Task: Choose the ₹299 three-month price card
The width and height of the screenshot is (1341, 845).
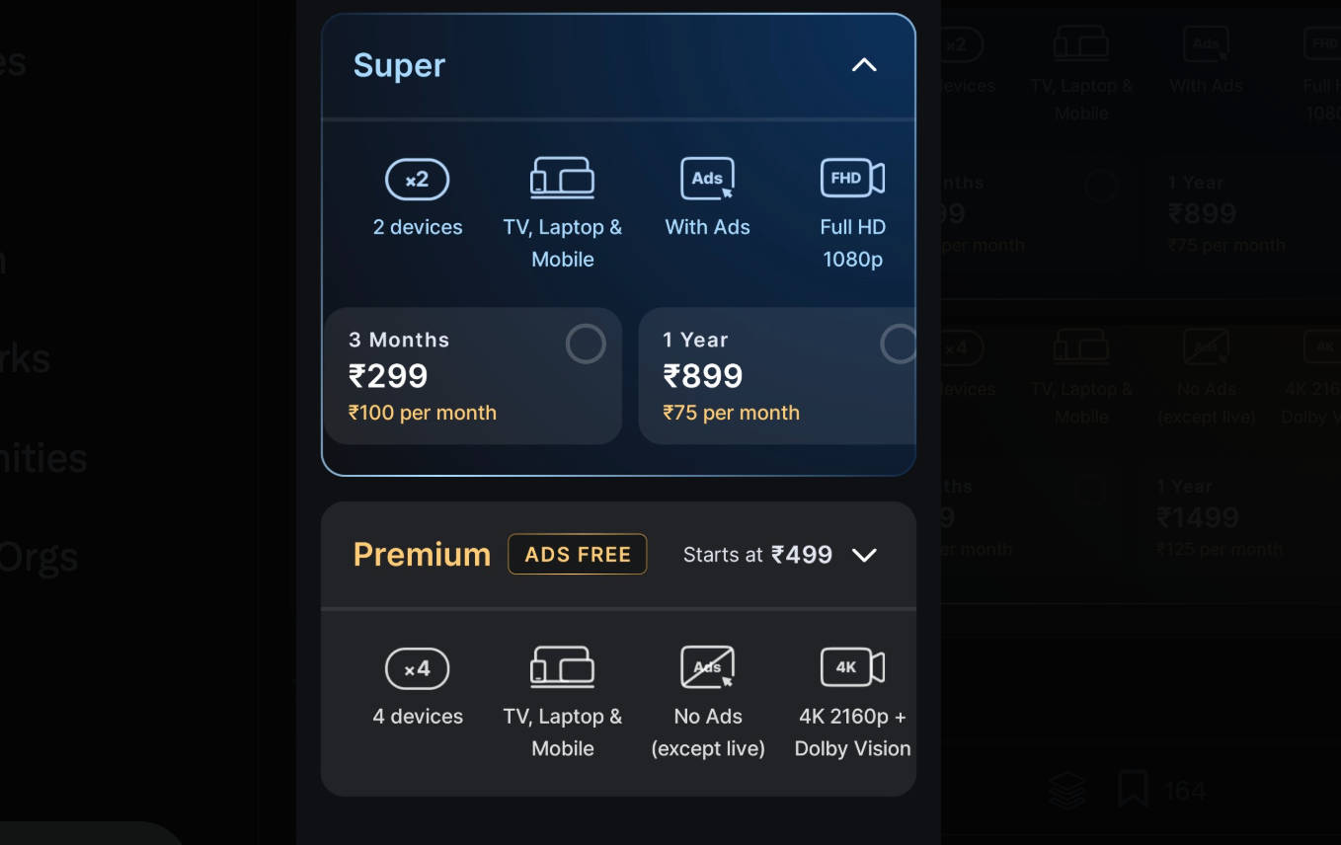Action: click(x=472, y=376)
